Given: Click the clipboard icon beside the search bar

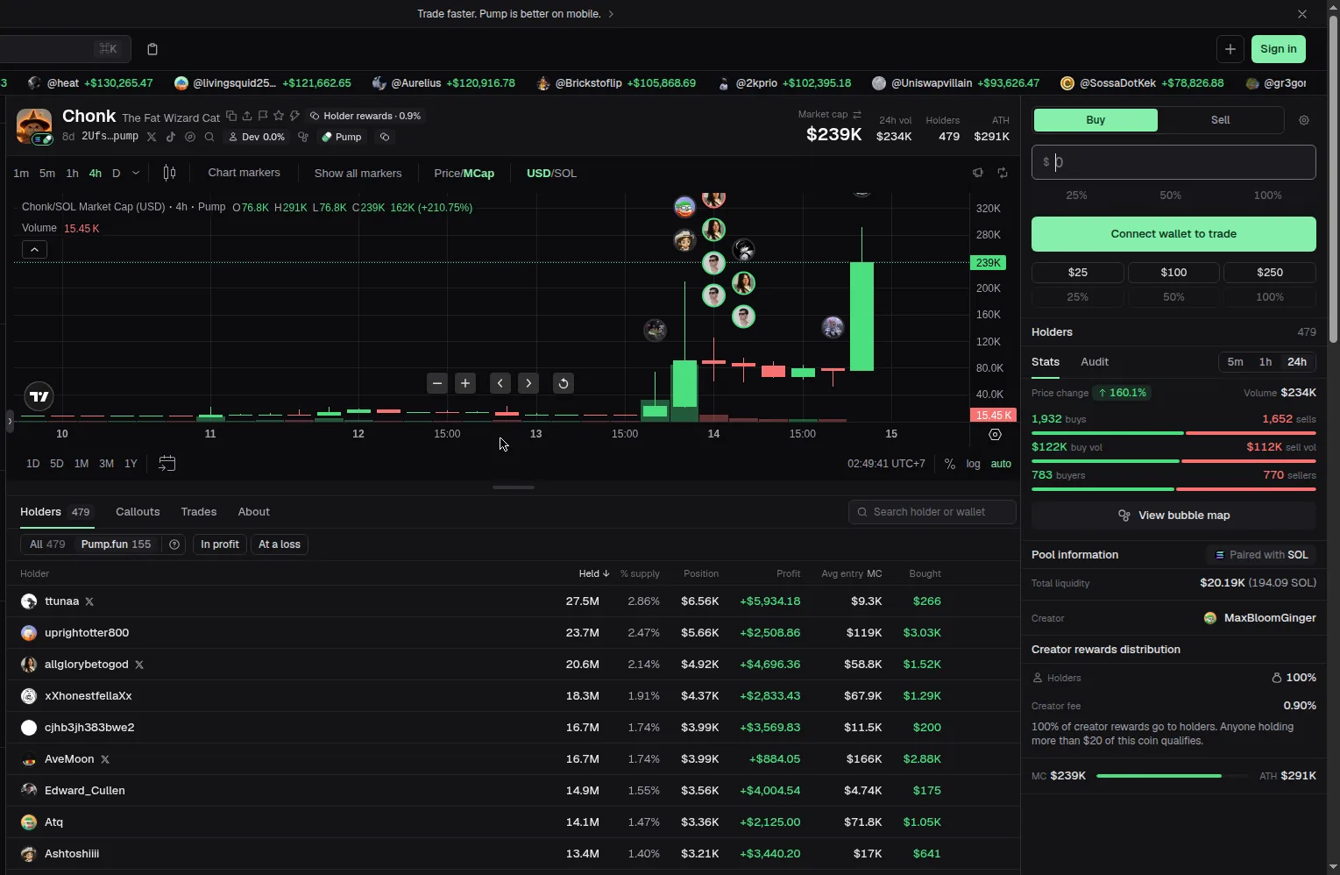Looking at the screenshot, I should pyautogui.click(x=152, y=49).
